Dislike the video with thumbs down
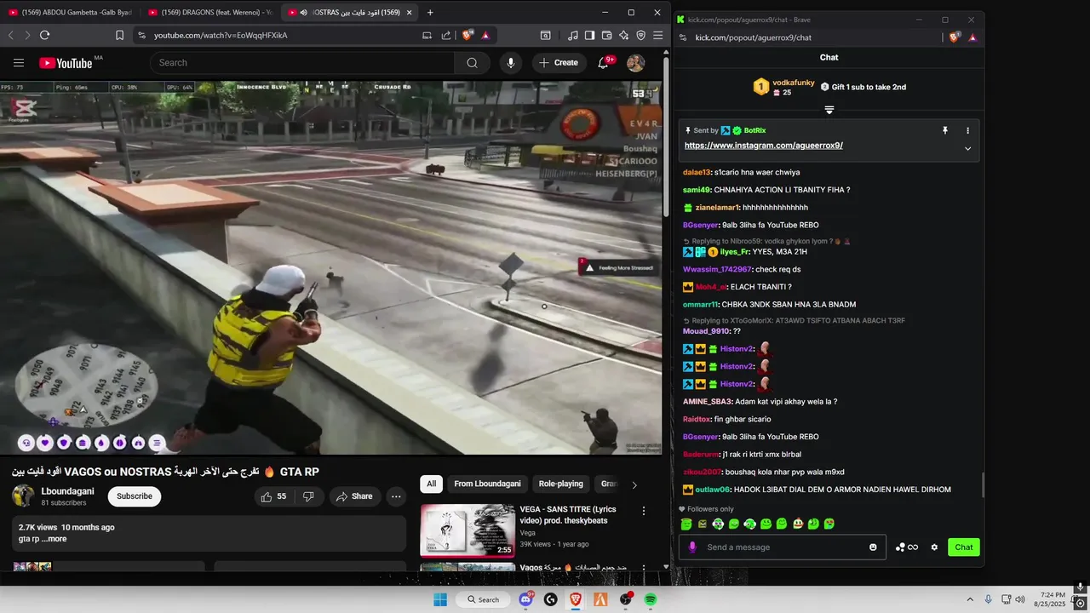Screen dimensions: 1090x613 coord(308,496)
